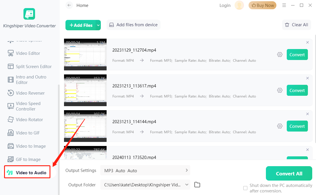
Task: Click the GIF to Image icon
Action: (11, 159)
